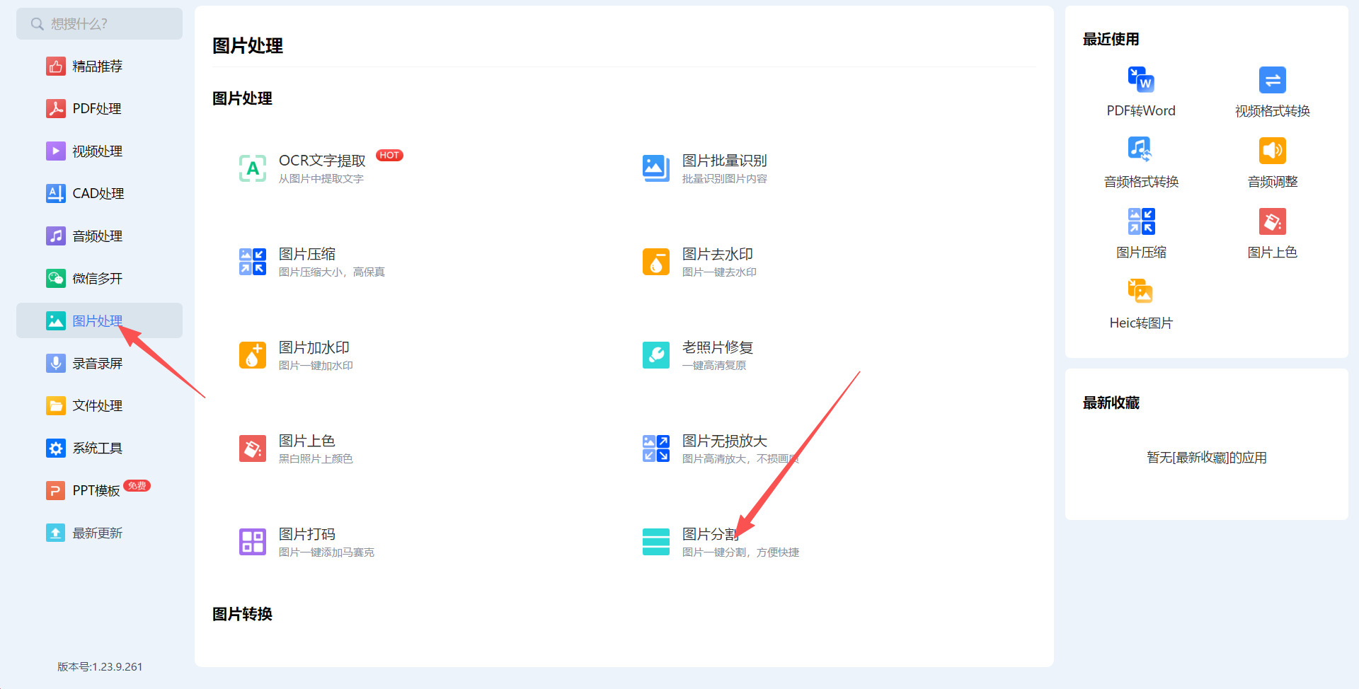Screen dimensions: 1359x689
Task: Open 图片压缩 tool in main list
Action: pyautogui.click(x=307, y=254)
